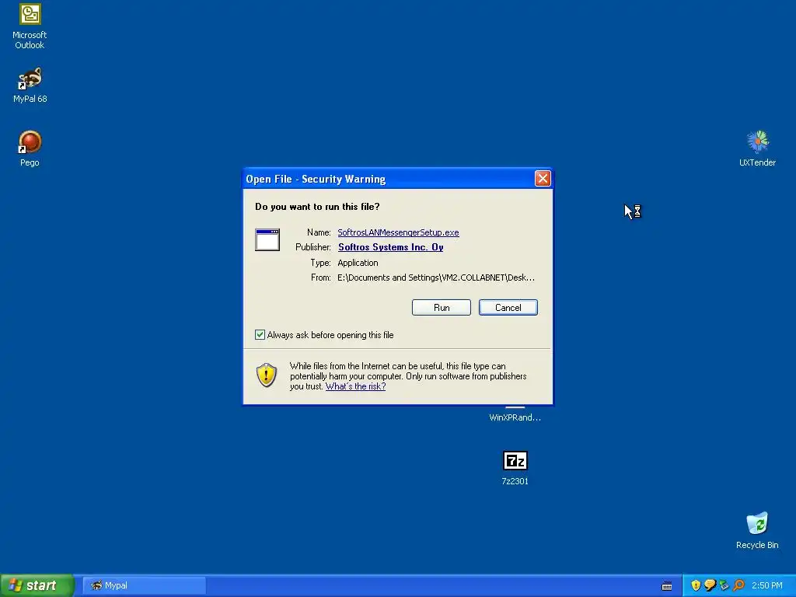Open the Security Center shield tray icon
796x597 pixels.
tap(696, 585)
